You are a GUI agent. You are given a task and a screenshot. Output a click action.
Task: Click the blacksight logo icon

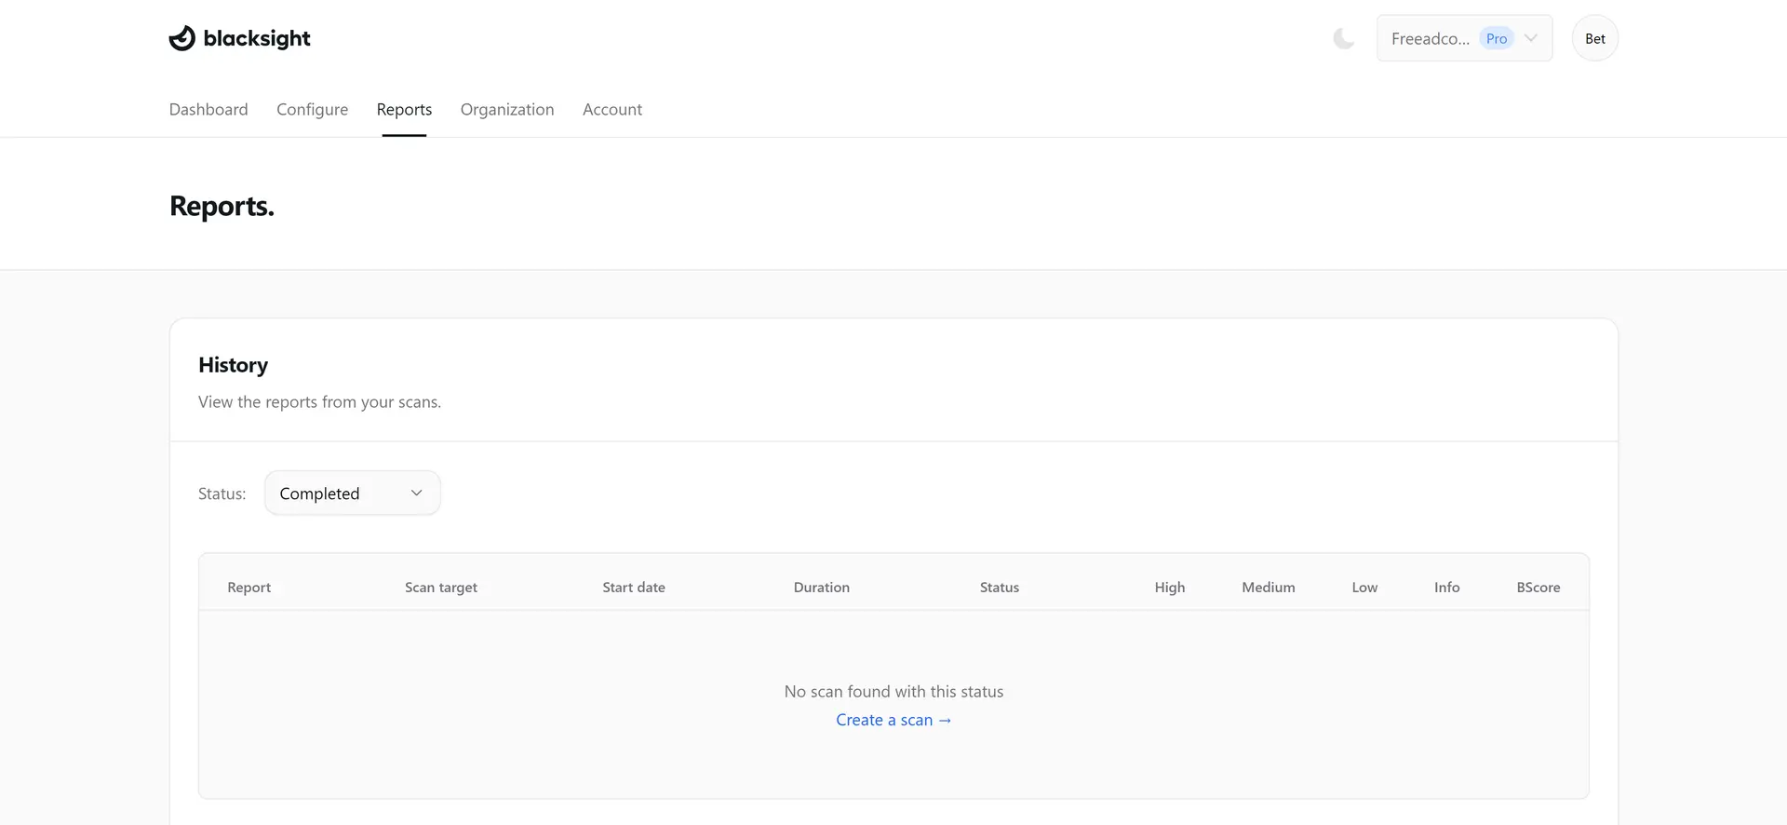[182, 38]
